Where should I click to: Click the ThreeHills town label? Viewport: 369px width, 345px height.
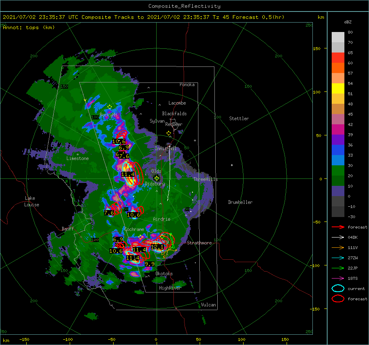click(205, 179)
